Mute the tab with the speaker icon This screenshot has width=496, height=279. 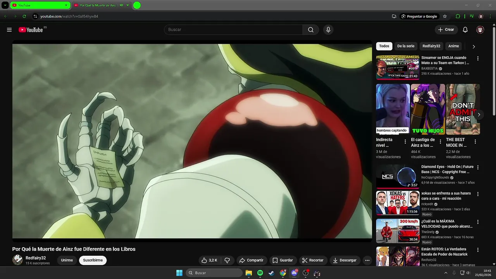click(x=121, y=5)
